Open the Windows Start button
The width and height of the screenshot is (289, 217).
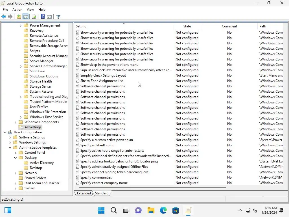(101, 210)
